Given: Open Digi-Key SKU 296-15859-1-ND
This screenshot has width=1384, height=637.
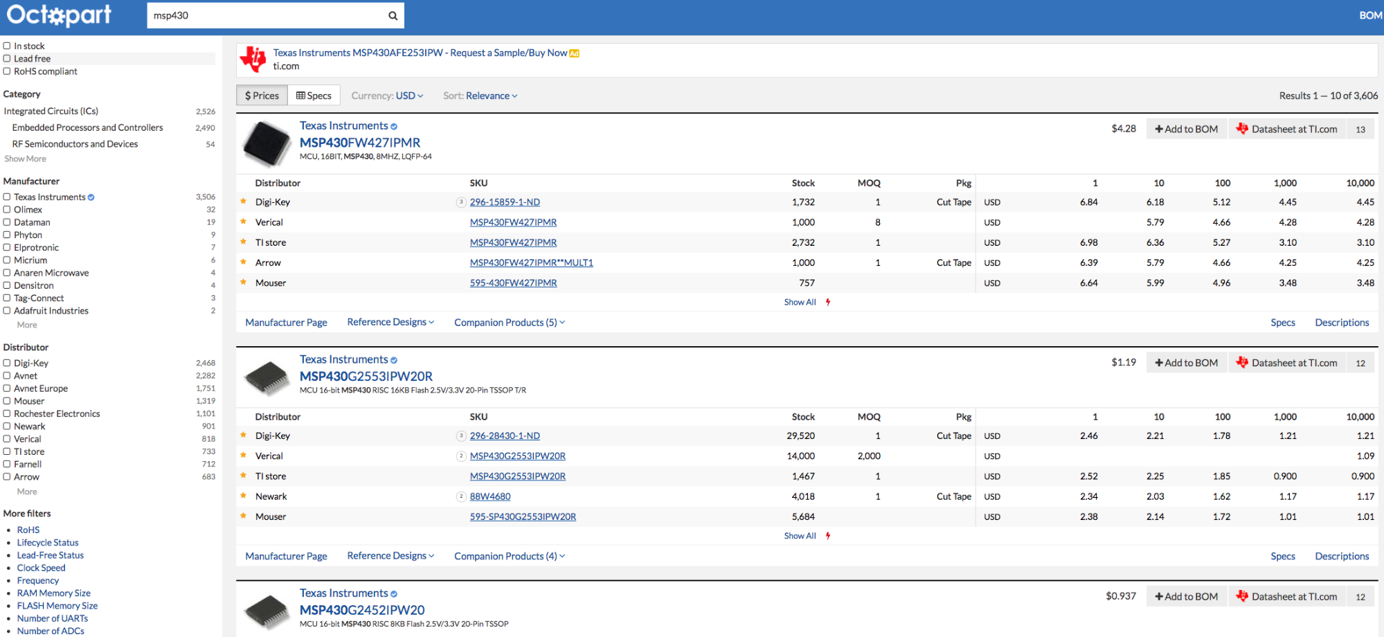Looking at the screenshot, I should click(x=505, y=202).
